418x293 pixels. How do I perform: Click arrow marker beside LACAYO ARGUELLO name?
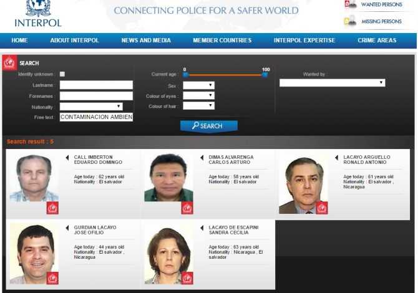tap(336, 158)
